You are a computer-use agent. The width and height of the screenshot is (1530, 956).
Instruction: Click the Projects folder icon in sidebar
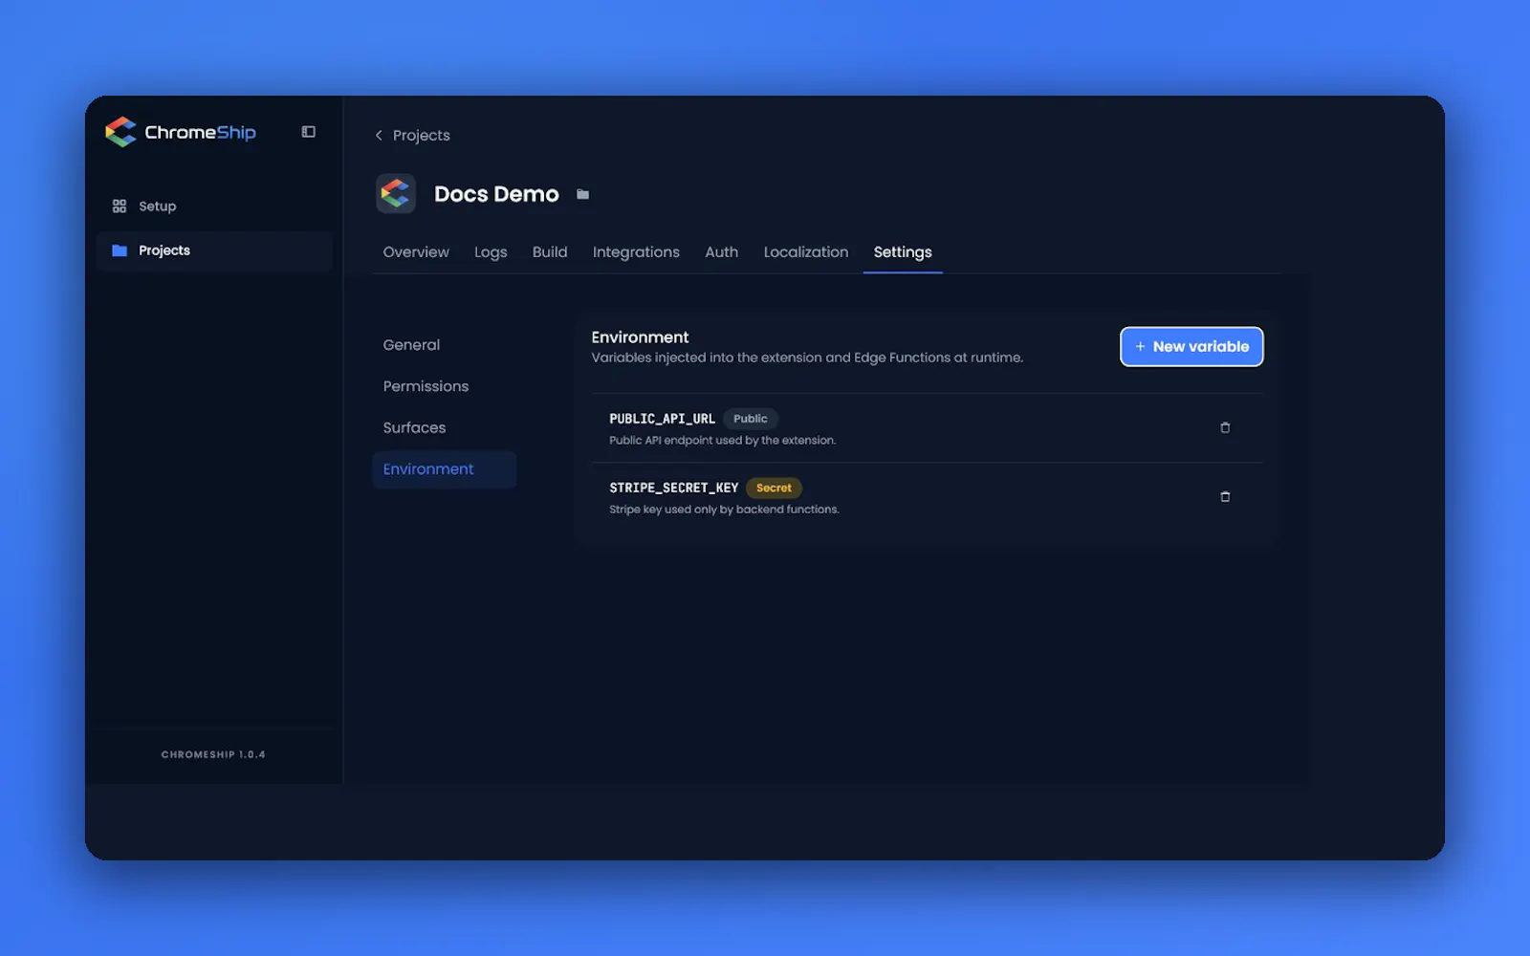pyautogui.click(x=120, y=250)
